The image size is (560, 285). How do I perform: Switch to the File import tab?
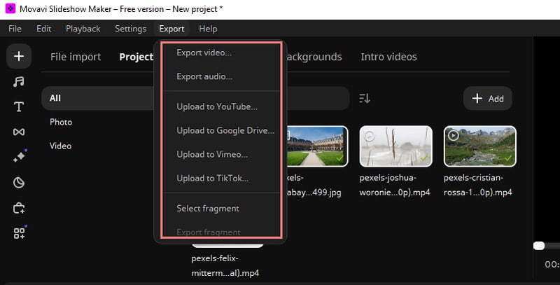pyautogui.click(x=76, y=57)
